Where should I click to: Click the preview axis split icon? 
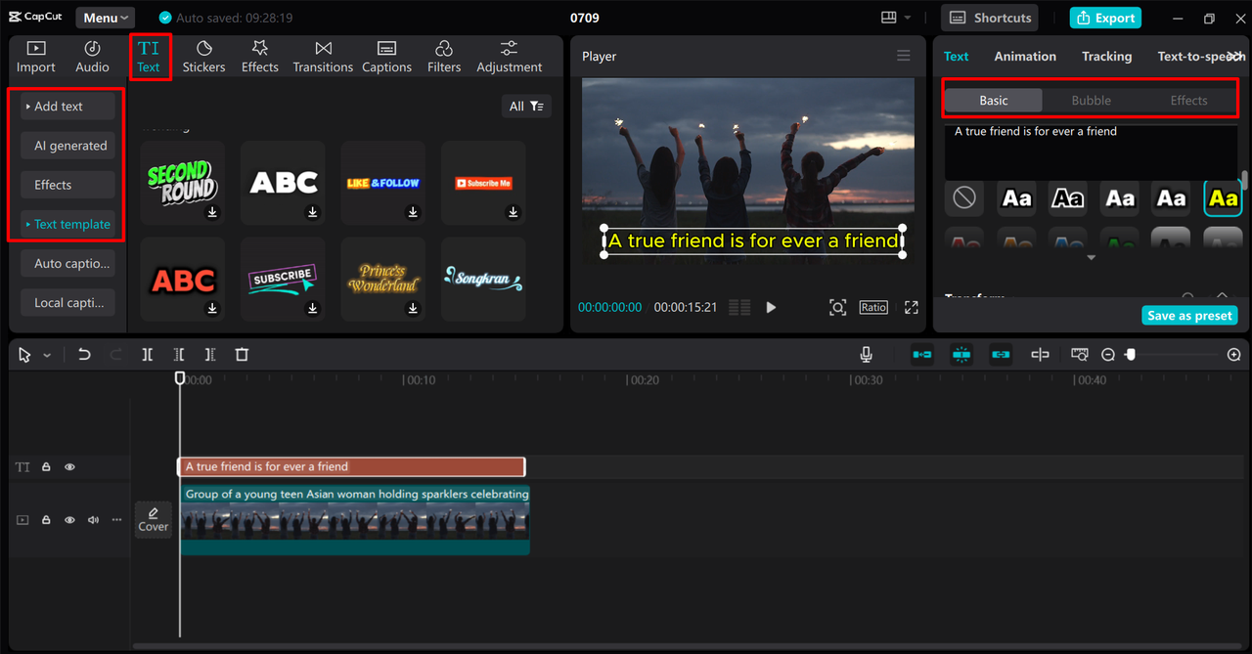click(1040, 355)
